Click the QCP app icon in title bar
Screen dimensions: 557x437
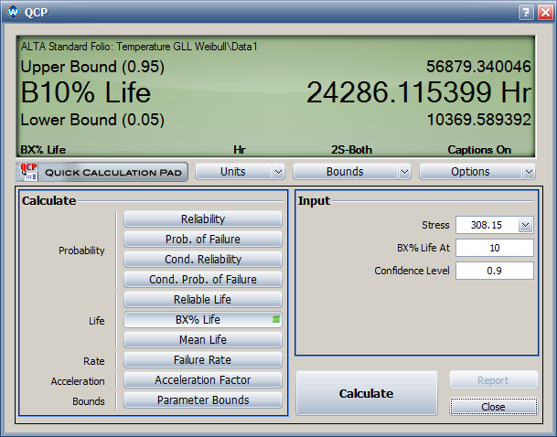[13, 12]
